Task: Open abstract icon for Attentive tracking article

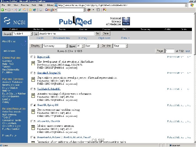Action: (33, 96)
